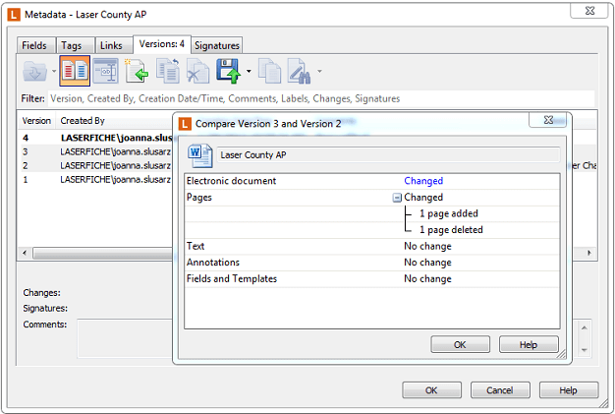Click Help in the Metadata window

click(568, 390)
